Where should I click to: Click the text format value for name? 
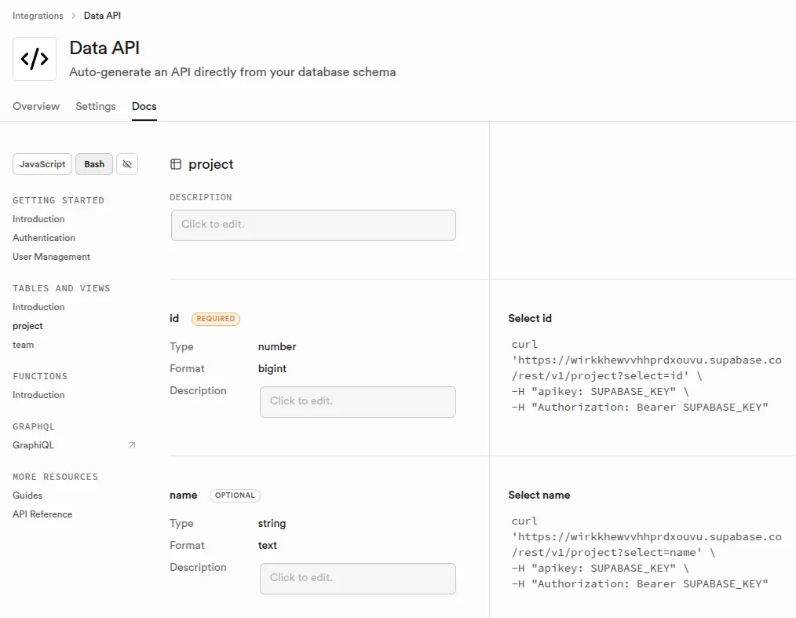click(268, 546)
